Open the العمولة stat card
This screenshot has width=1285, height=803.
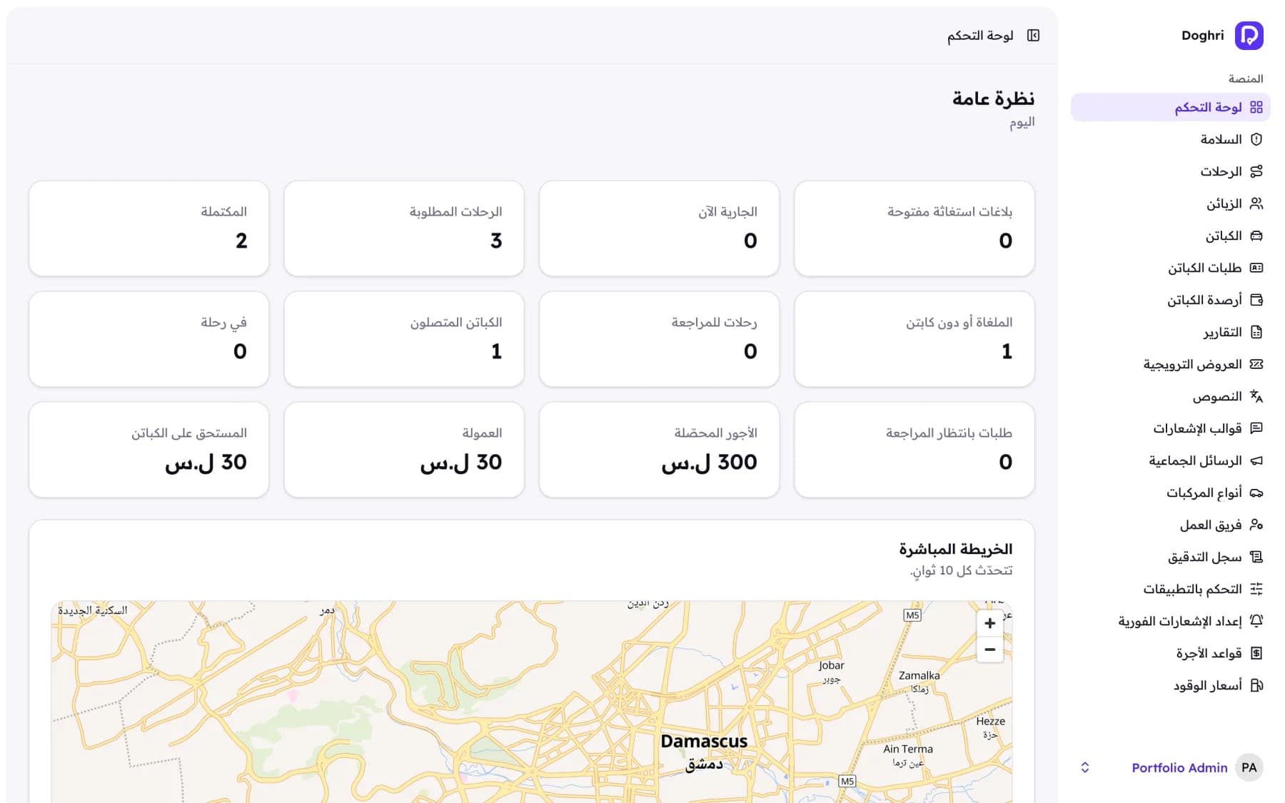click(404, 450)
